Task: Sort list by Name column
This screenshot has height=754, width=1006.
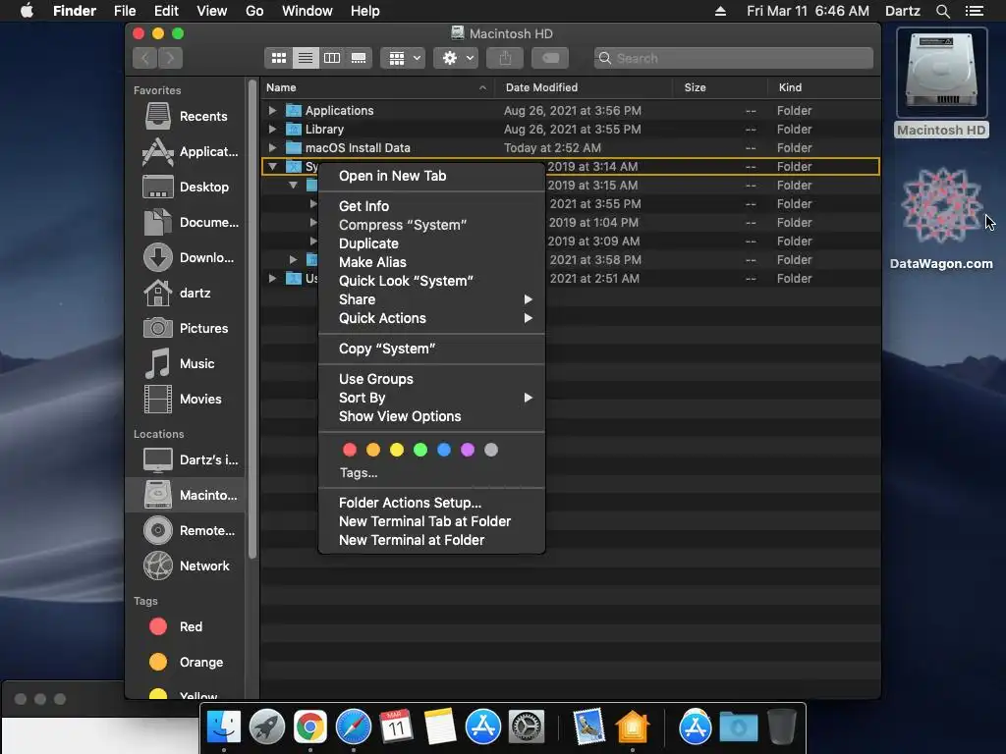Action: pos(377,87)
